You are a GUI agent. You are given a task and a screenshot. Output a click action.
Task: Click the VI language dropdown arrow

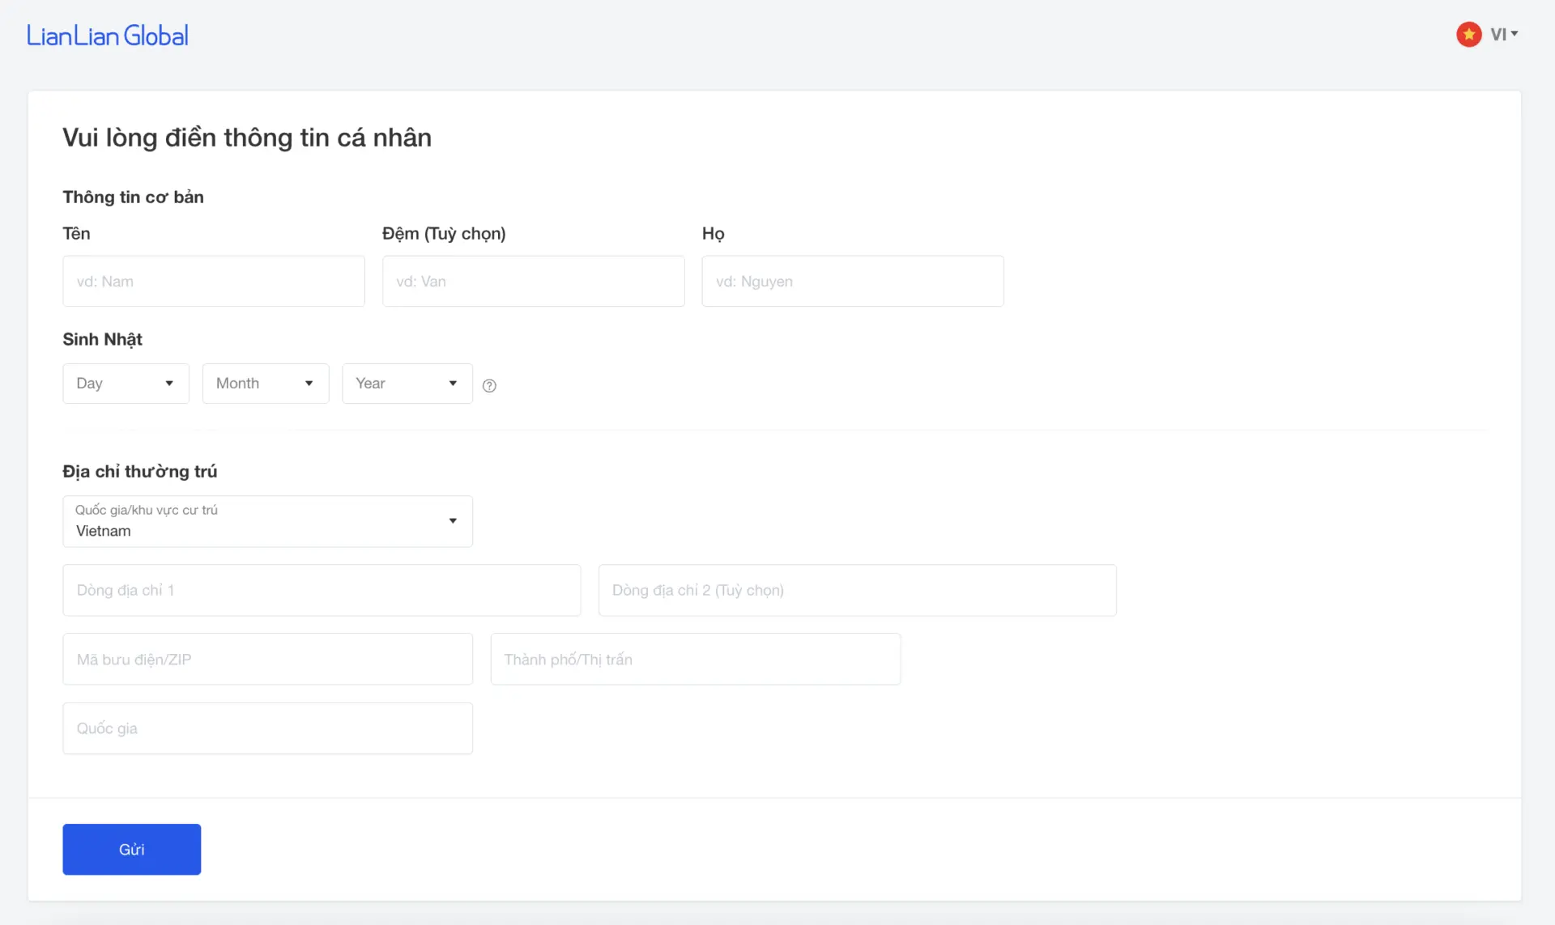1516,34
